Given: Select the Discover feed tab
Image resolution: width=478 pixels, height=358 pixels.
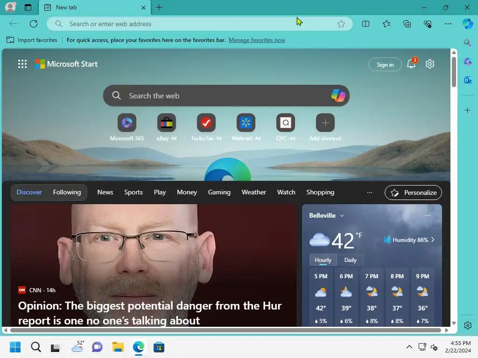Looking at the screenshot, I should [x=29, y=192].
